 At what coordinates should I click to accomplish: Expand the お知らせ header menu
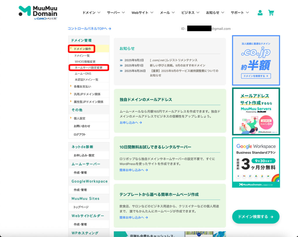point(215,13)
